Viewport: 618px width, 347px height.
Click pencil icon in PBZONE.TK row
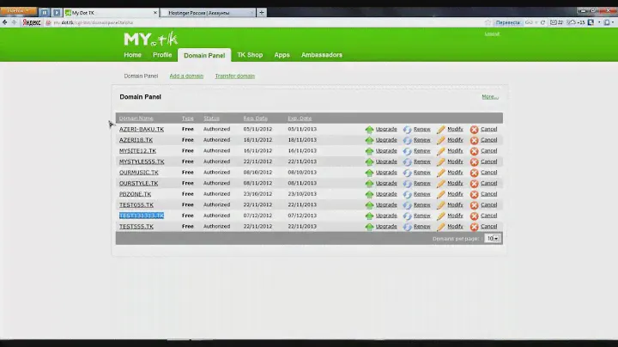pyautogui.click(x=441, y=194)
